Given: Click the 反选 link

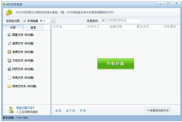Looking at the screenshot, I should (x=83, y=111).
